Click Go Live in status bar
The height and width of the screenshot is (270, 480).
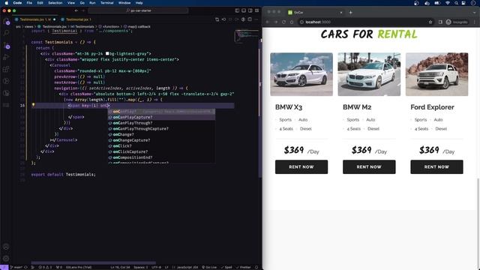209,267
